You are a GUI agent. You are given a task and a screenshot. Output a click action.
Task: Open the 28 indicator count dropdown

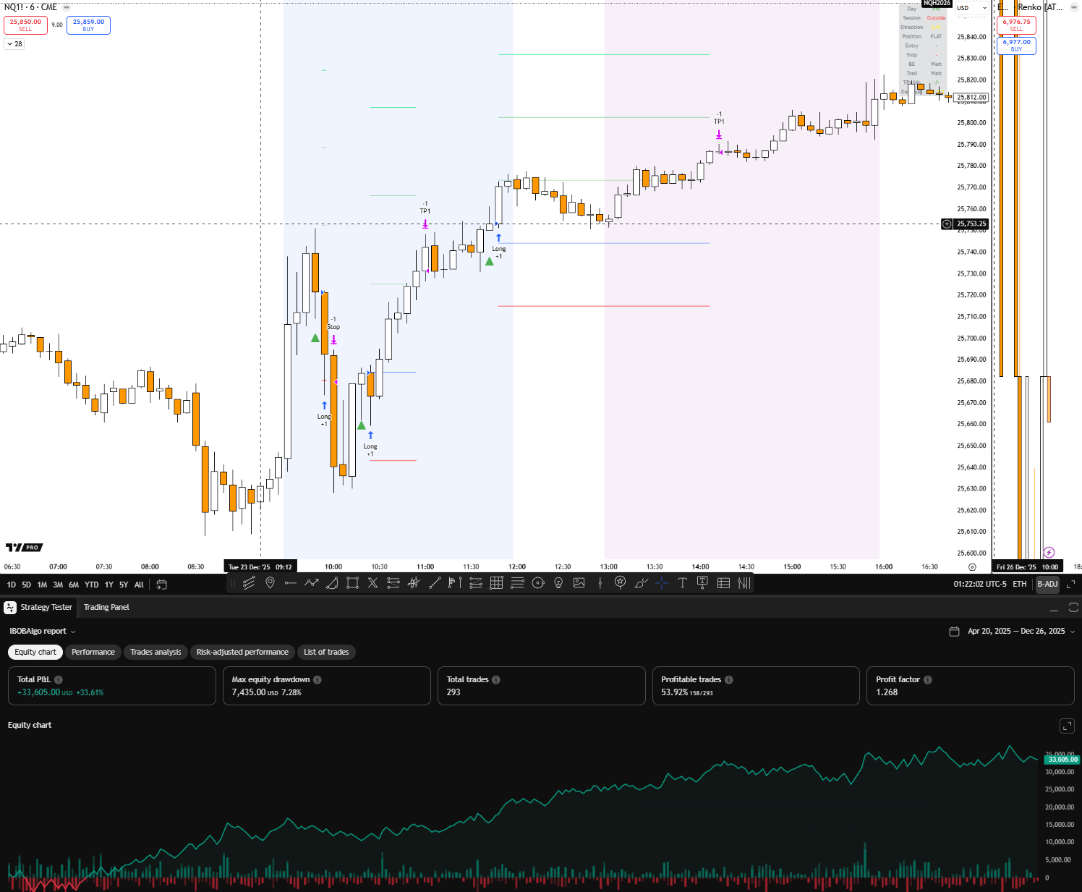(x=12, y=43)
